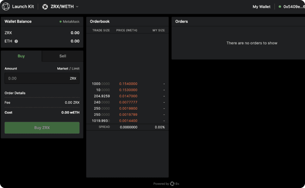Select the Limit order type
Viewport: 305px width, 188px height.
click(x=76, y=68)
